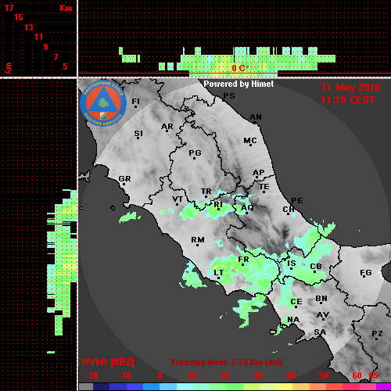Click the Protezione Civile Regione Abruzzo logo

pyautogui.click(x=103, y=103)
